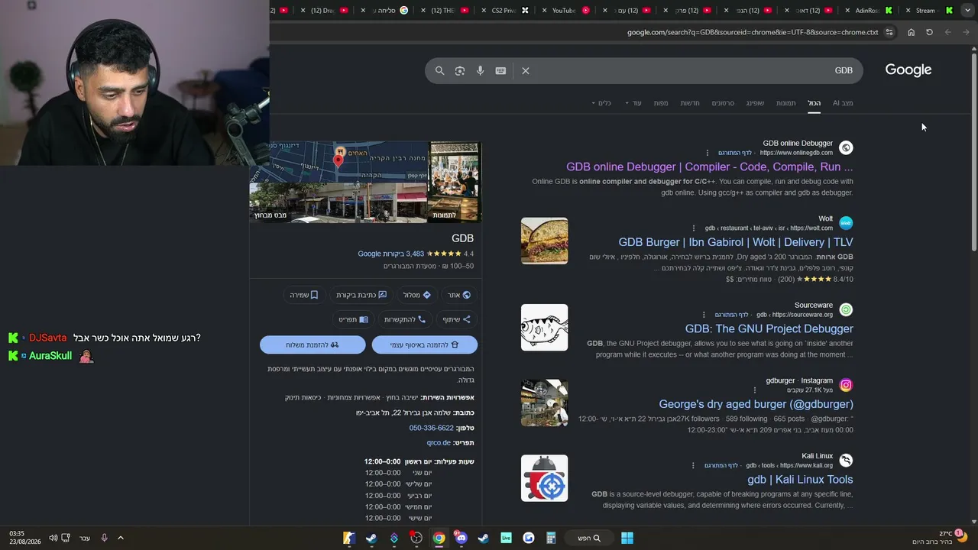This screenshot has height=550, width=978.
Task: Click the Instagram result thumbnail image
Action: [544, 403]
